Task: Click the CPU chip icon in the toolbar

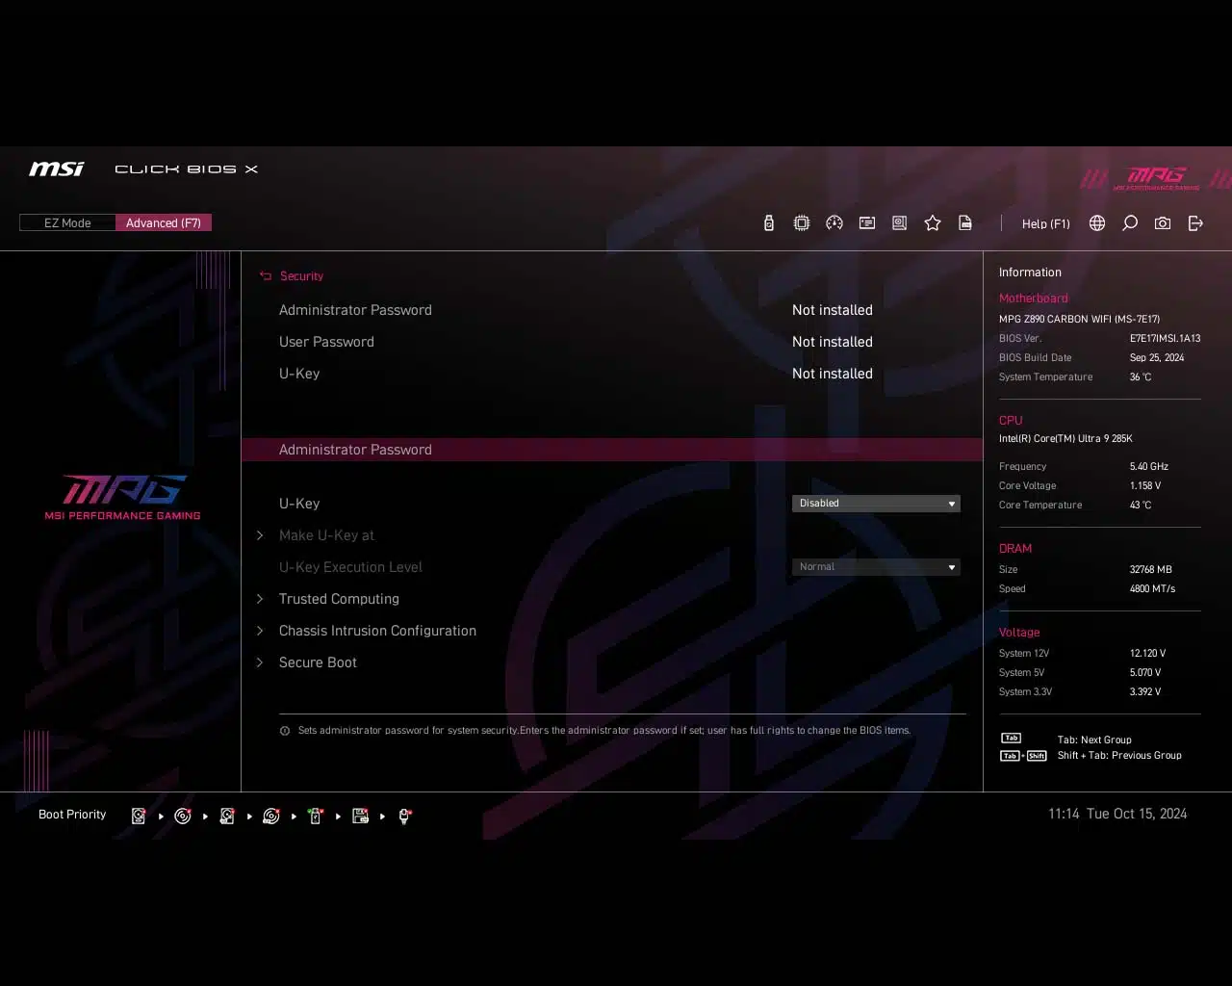Action: (802, 223)
